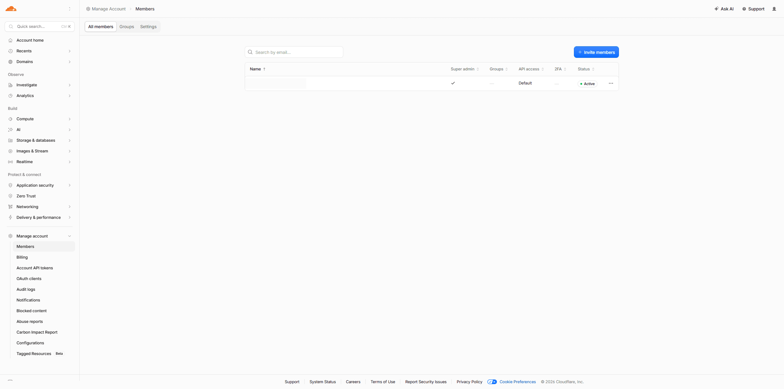784x389 pixels.
Task: Click the Investigate icon in sidebar
Action: (x=10, y=85)
